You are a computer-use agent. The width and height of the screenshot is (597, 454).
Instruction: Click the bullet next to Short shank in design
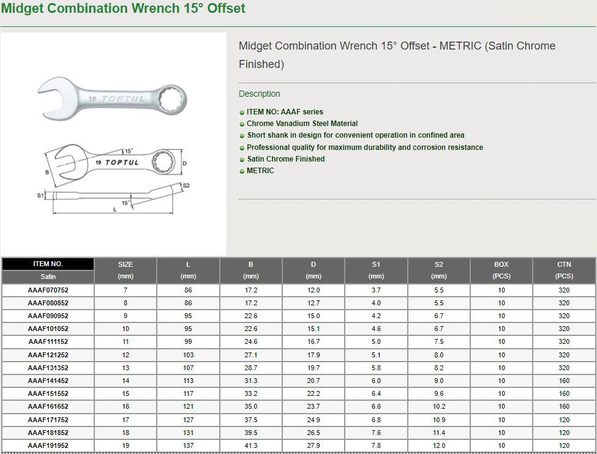pyautogui.click(x=242, y=136)
